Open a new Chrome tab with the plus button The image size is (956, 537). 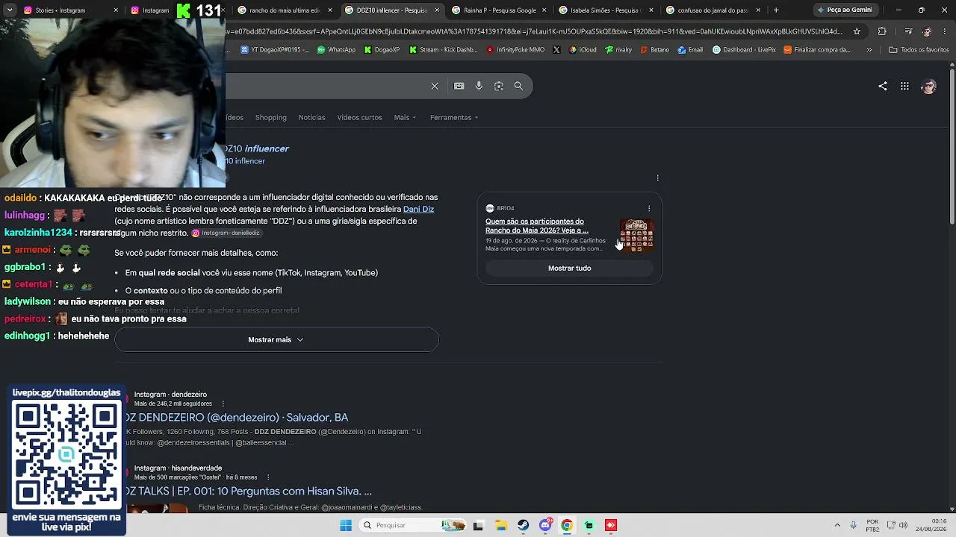776,10
